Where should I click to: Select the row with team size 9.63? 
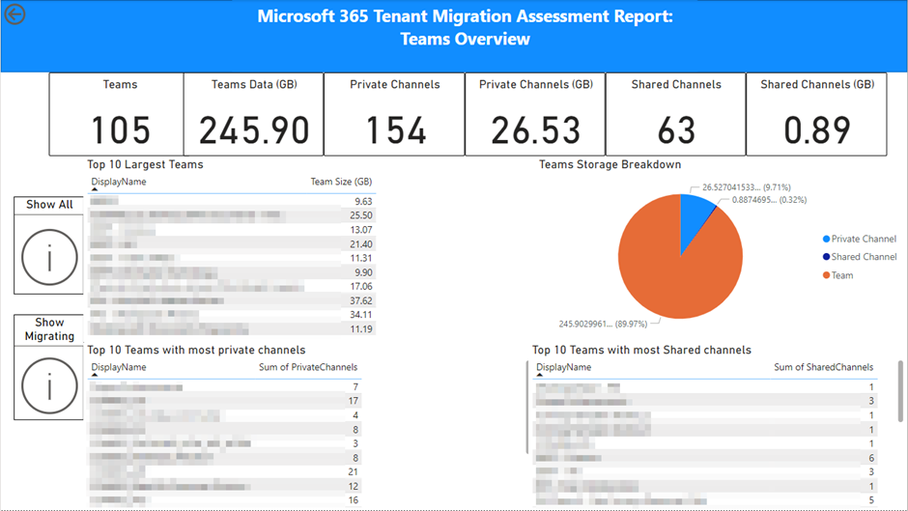point(232,202)
